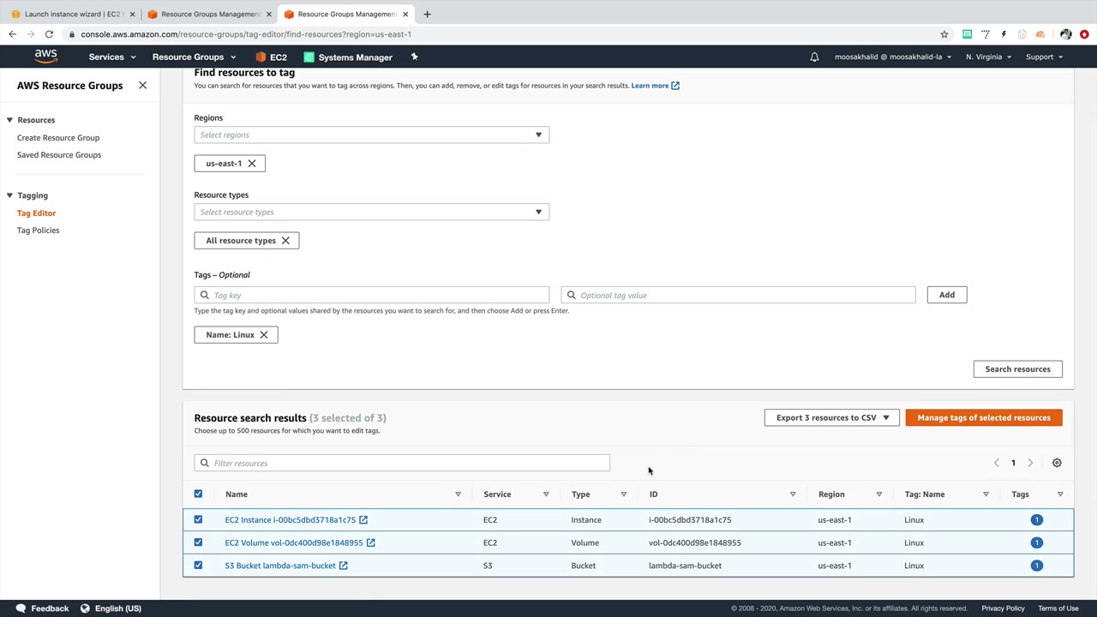Toggle the select-all results checkbox
Viewport: 1097px width, 617px height.
[198, 494]
